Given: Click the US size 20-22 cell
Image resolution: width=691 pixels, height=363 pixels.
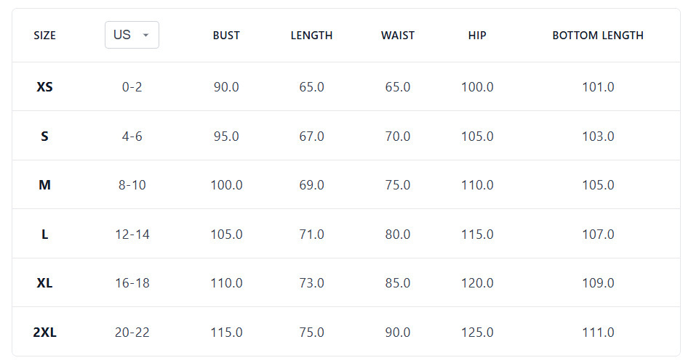Looking at the screenshot, I should (132, 333).
